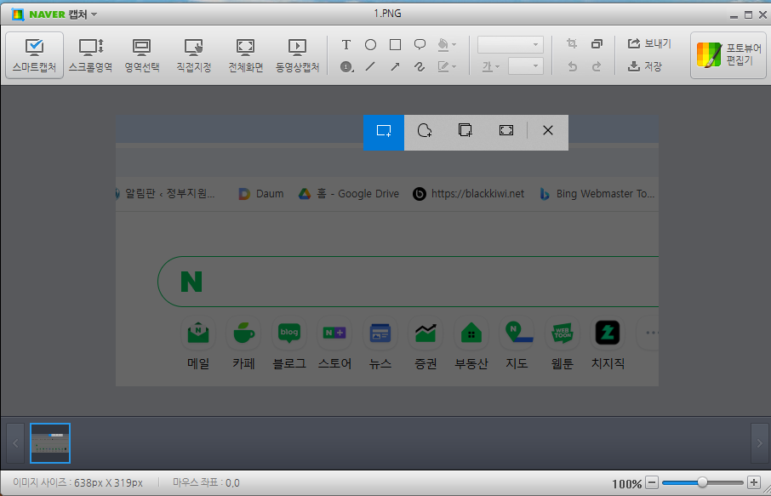The width and height of the screenshot is (771, 496).
Task: Open the 가 text color dropdown
Action: pyautogui.click(x=490, y=66)
